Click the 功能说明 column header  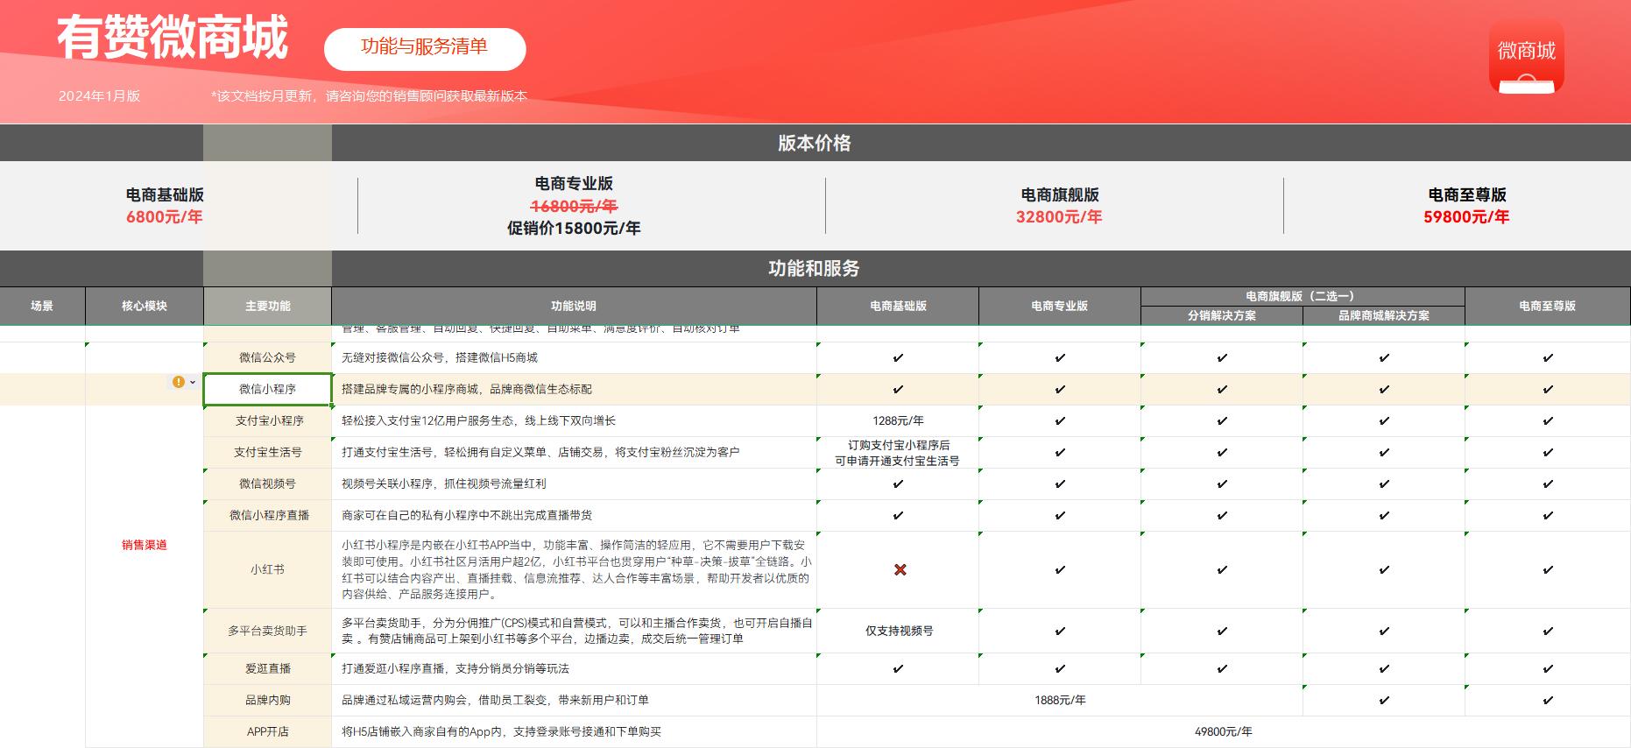point(574,306)
